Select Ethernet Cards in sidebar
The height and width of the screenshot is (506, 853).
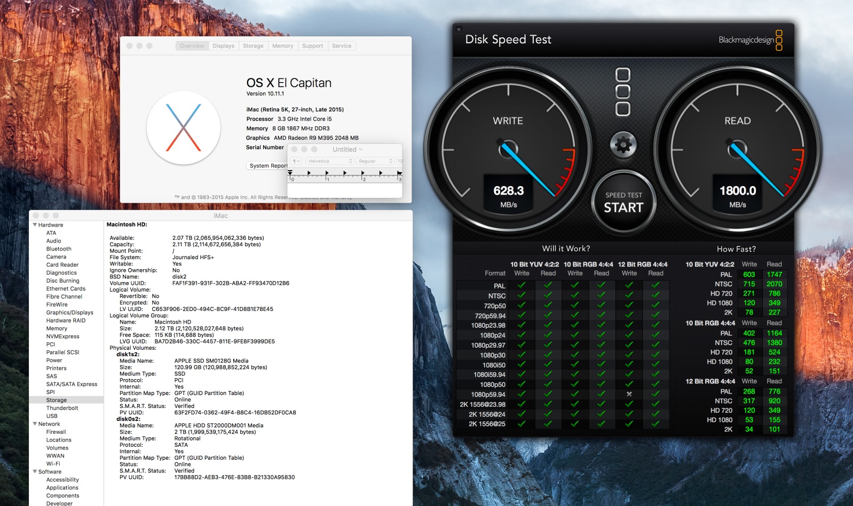point(66,289)
